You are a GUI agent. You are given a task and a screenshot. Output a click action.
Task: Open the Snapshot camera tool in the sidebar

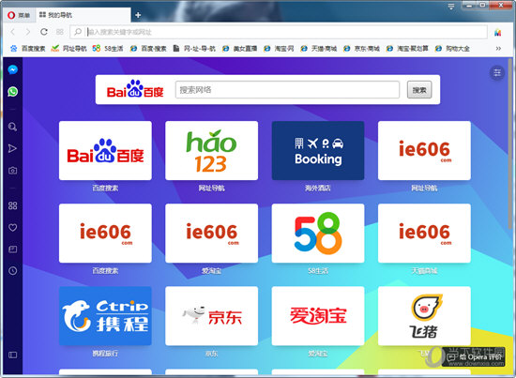[x=12, y=171]
